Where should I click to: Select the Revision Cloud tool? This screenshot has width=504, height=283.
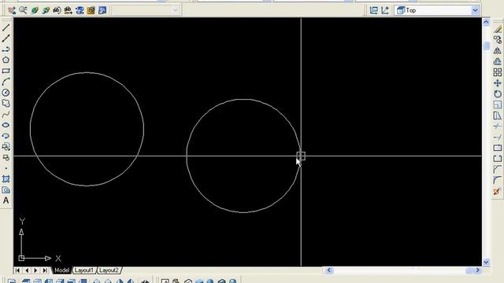[6, 103]
